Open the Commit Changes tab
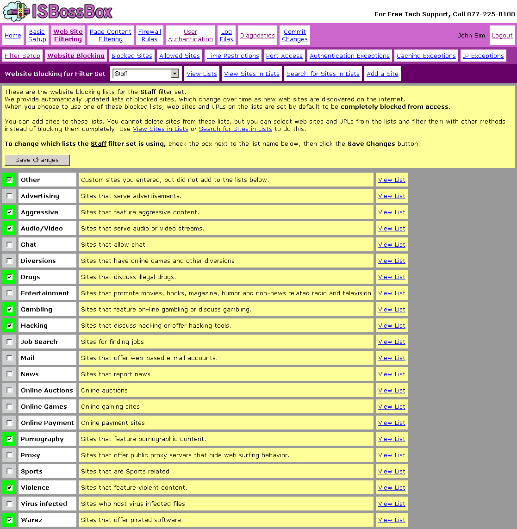Image resolution: width=517 pixels, height=529 pixels. (295, 36)
